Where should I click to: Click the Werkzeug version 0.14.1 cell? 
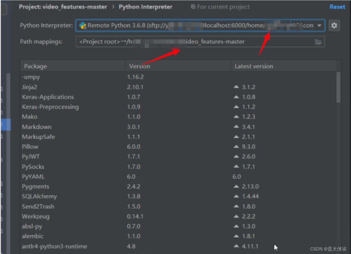pyautogui.click(x=135, y=216)
